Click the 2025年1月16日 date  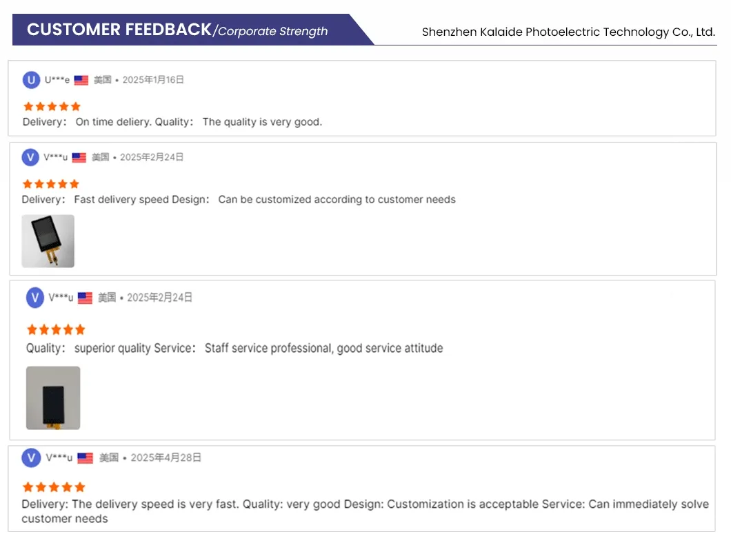tap(153, 80)
